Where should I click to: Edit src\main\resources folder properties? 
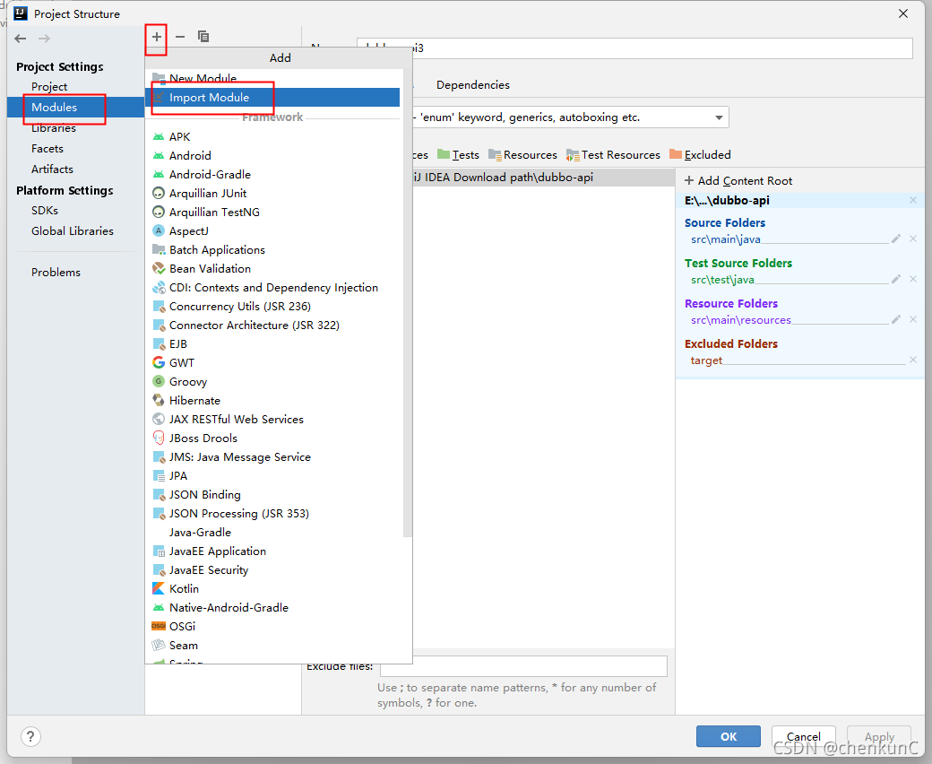tap(896, 320)
